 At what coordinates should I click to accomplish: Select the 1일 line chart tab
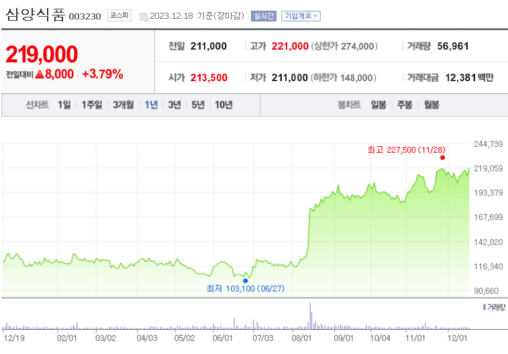click(64, 105)
